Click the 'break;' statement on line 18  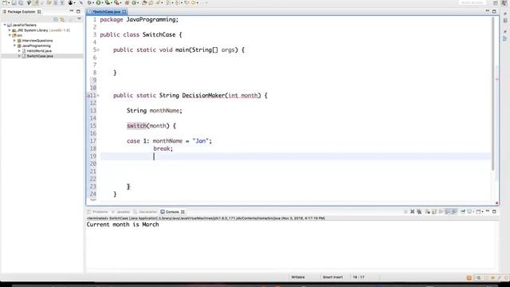(x=163, y=149)
